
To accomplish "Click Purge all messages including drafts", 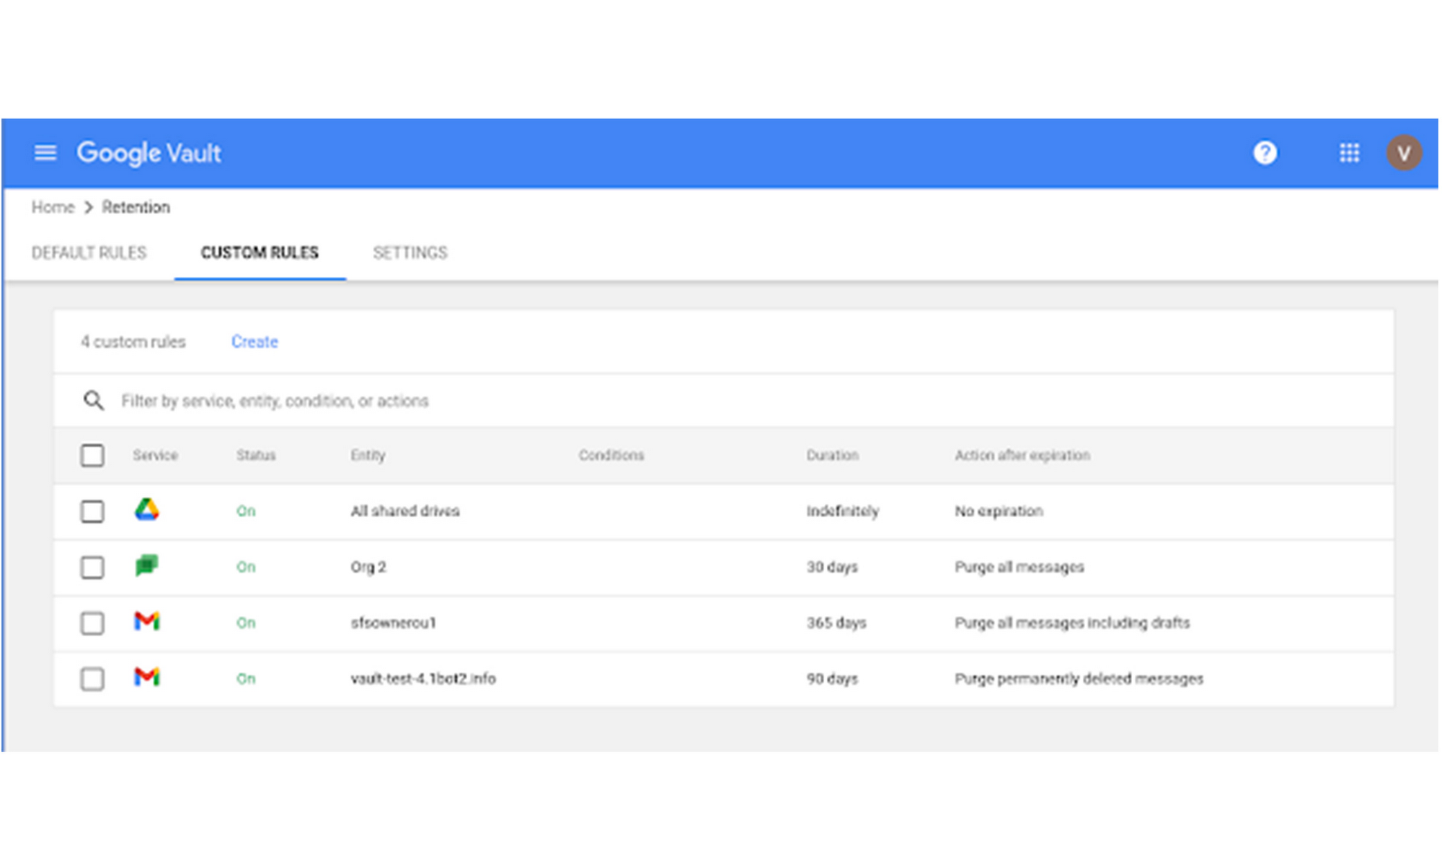I will coord(1072,622).
